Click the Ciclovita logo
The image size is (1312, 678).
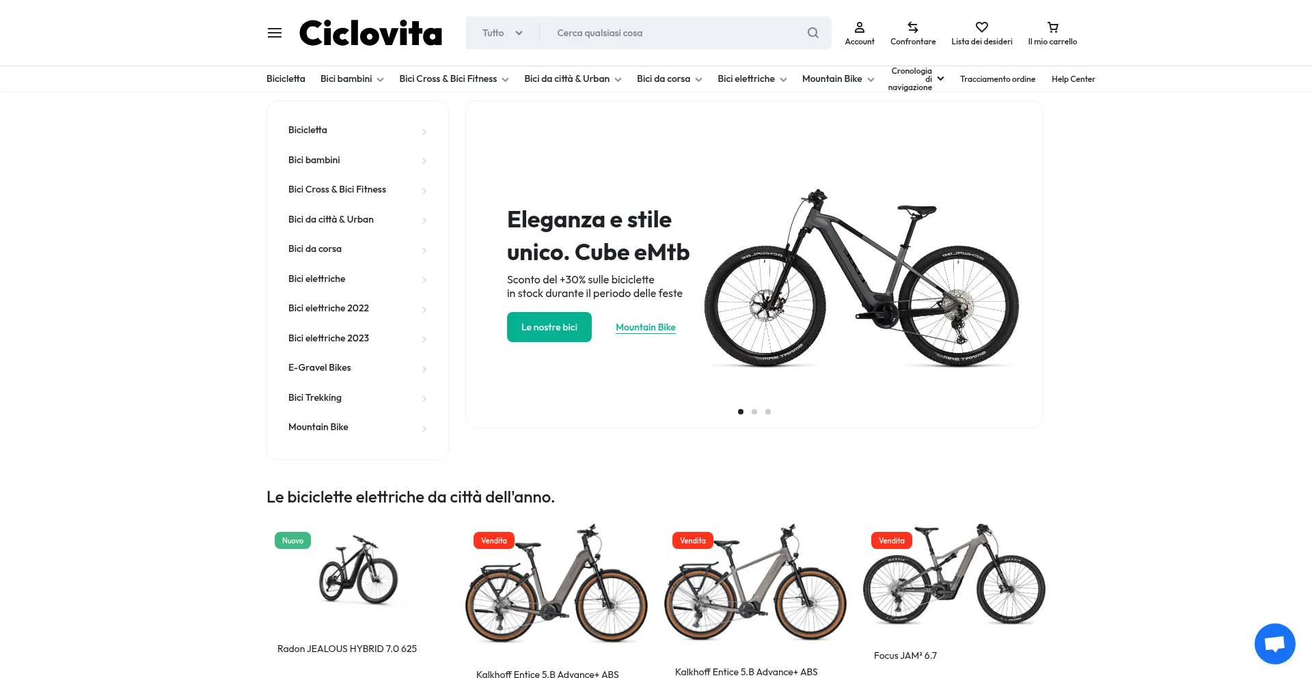click(x=370, y=33)
